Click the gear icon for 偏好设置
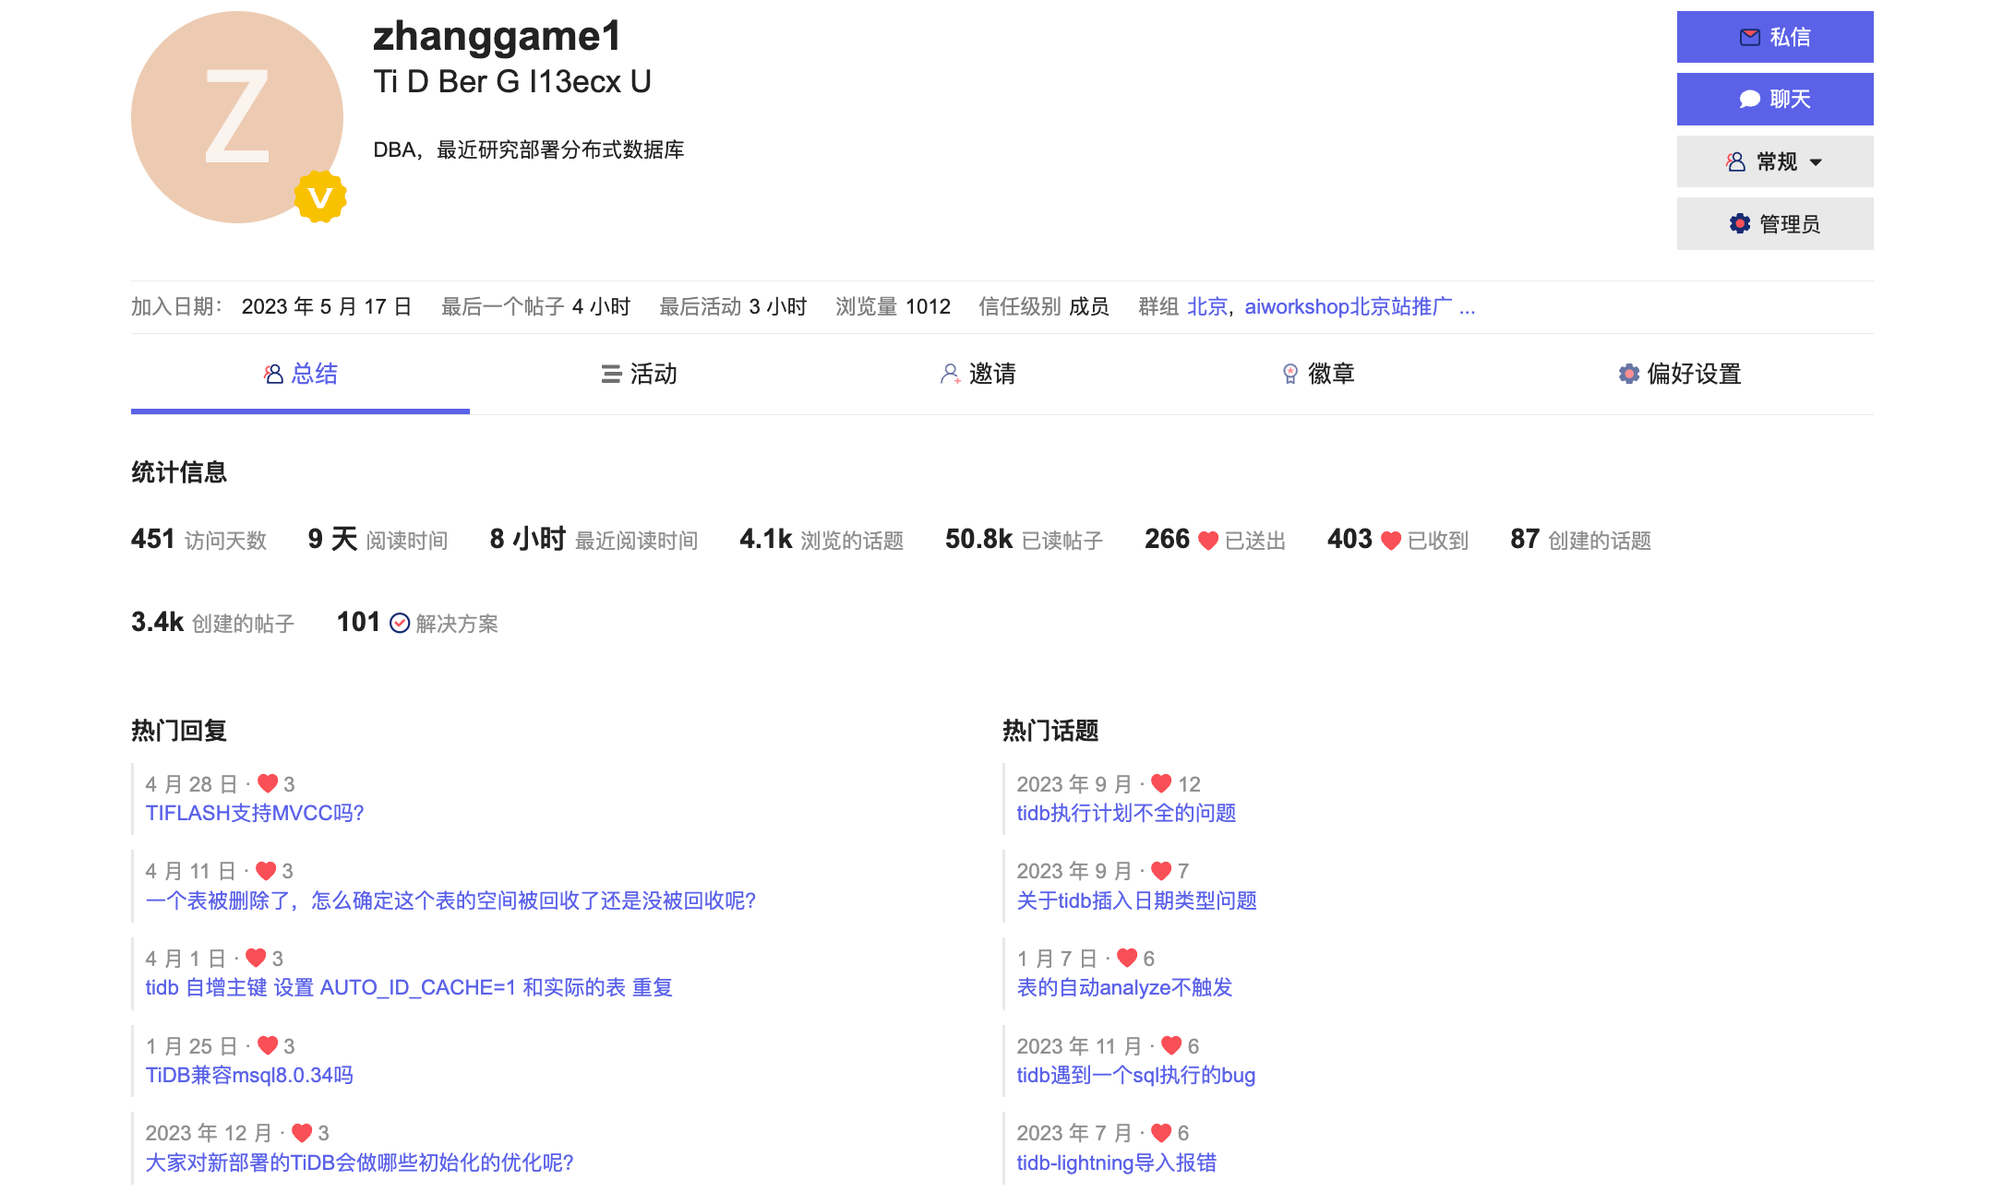Viewport: 2003px width, 1192px height. pos(1628,374)
